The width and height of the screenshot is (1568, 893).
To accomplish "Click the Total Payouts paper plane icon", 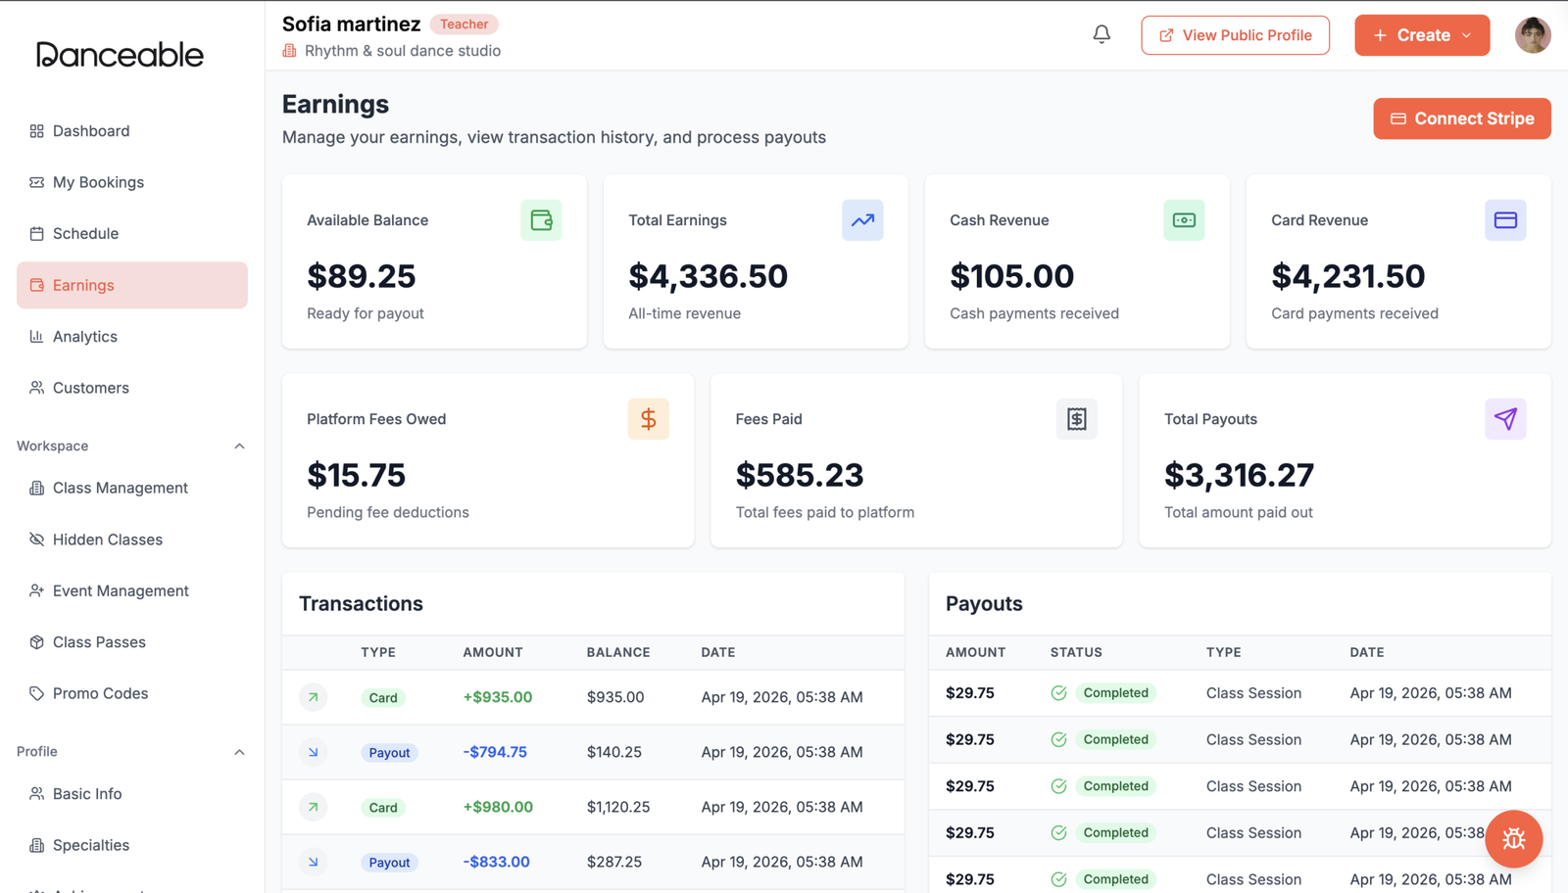I will pos(1505,419).
